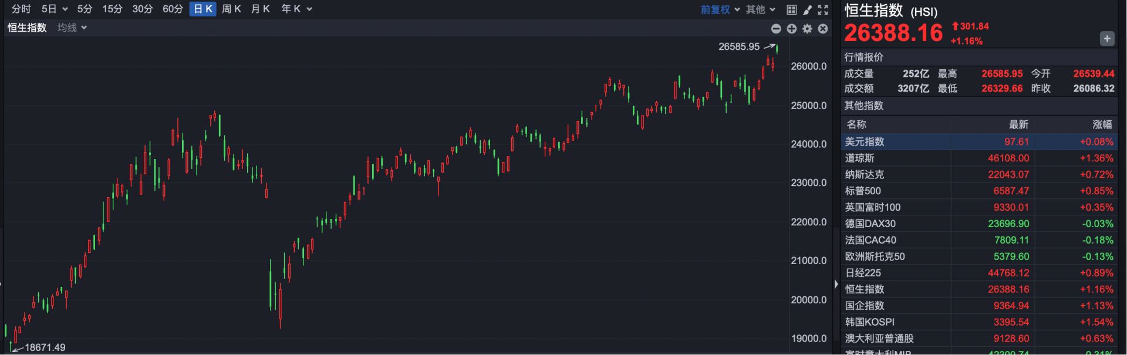Zoom out chart with minus icon

tap(776, 29)
